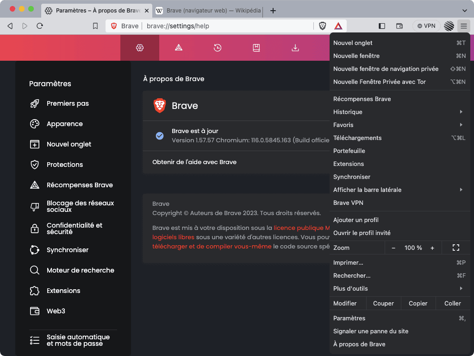Select Nouvelle fenêtre de navigation privée

[x=386, y=69]
